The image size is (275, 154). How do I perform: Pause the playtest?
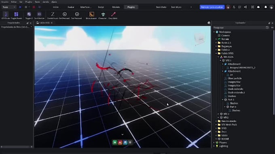click(26, 7)
